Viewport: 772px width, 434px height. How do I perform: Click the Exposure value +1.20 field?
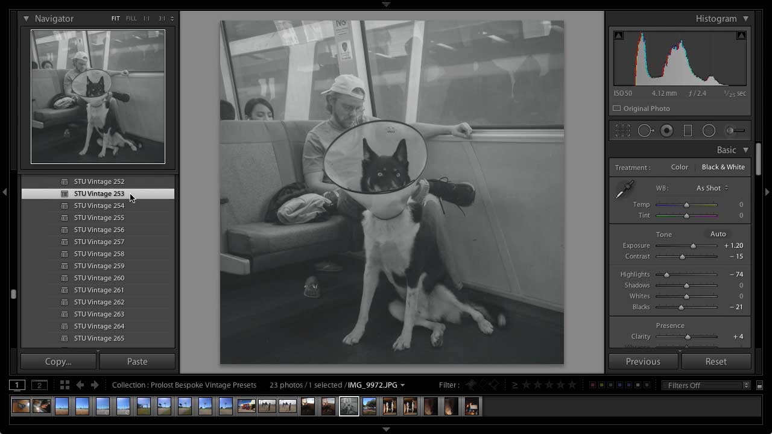(733, 245)
